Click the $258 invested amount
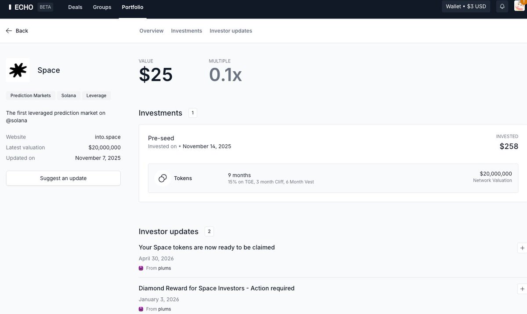 (x=509, y=146)
